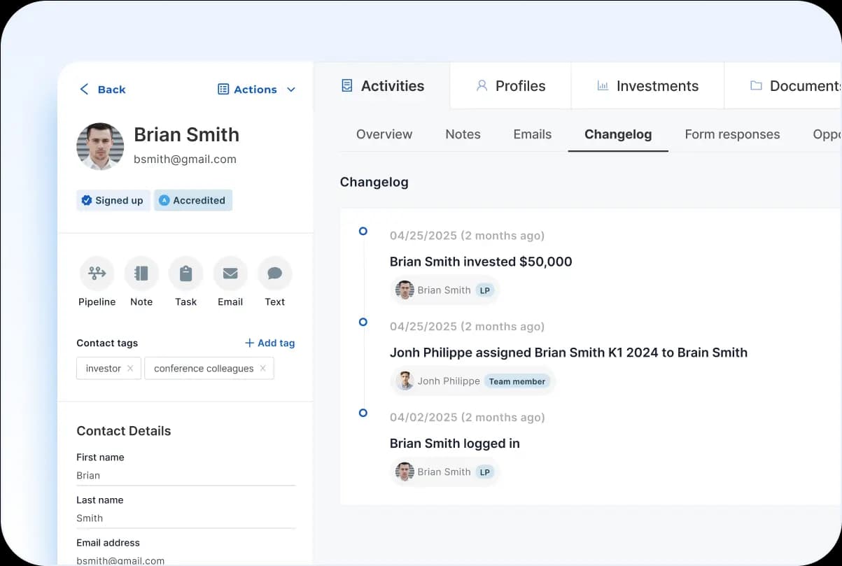Viewport: 842px width, 566px height.
Task: Send a Text via chat bubble icon
Action: click(x=274, y=274)
